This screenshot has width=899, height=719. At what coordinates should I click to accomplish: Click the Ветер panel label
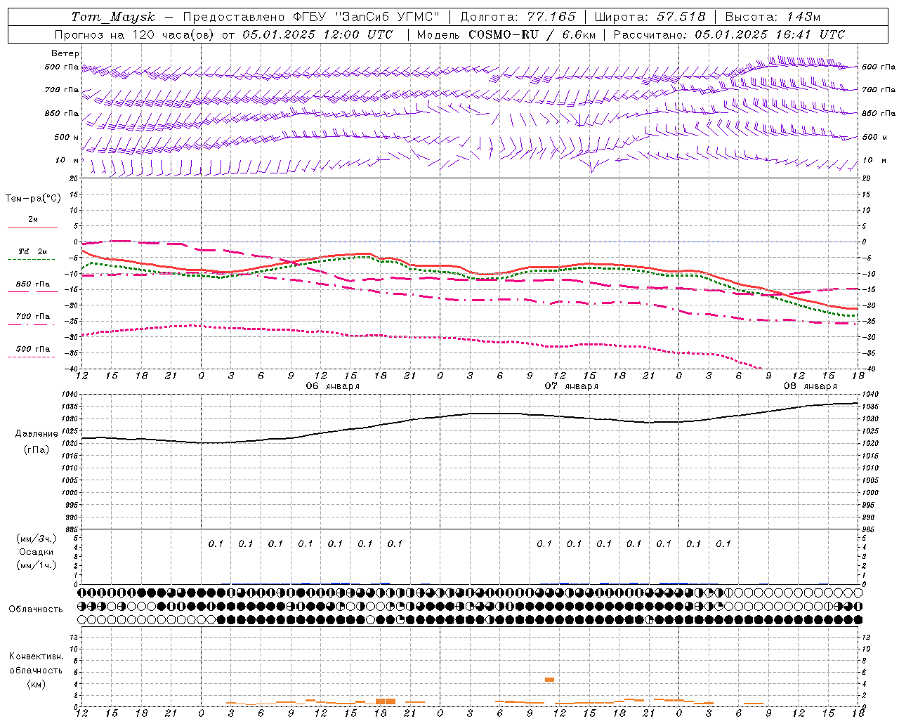click(65, 53)
